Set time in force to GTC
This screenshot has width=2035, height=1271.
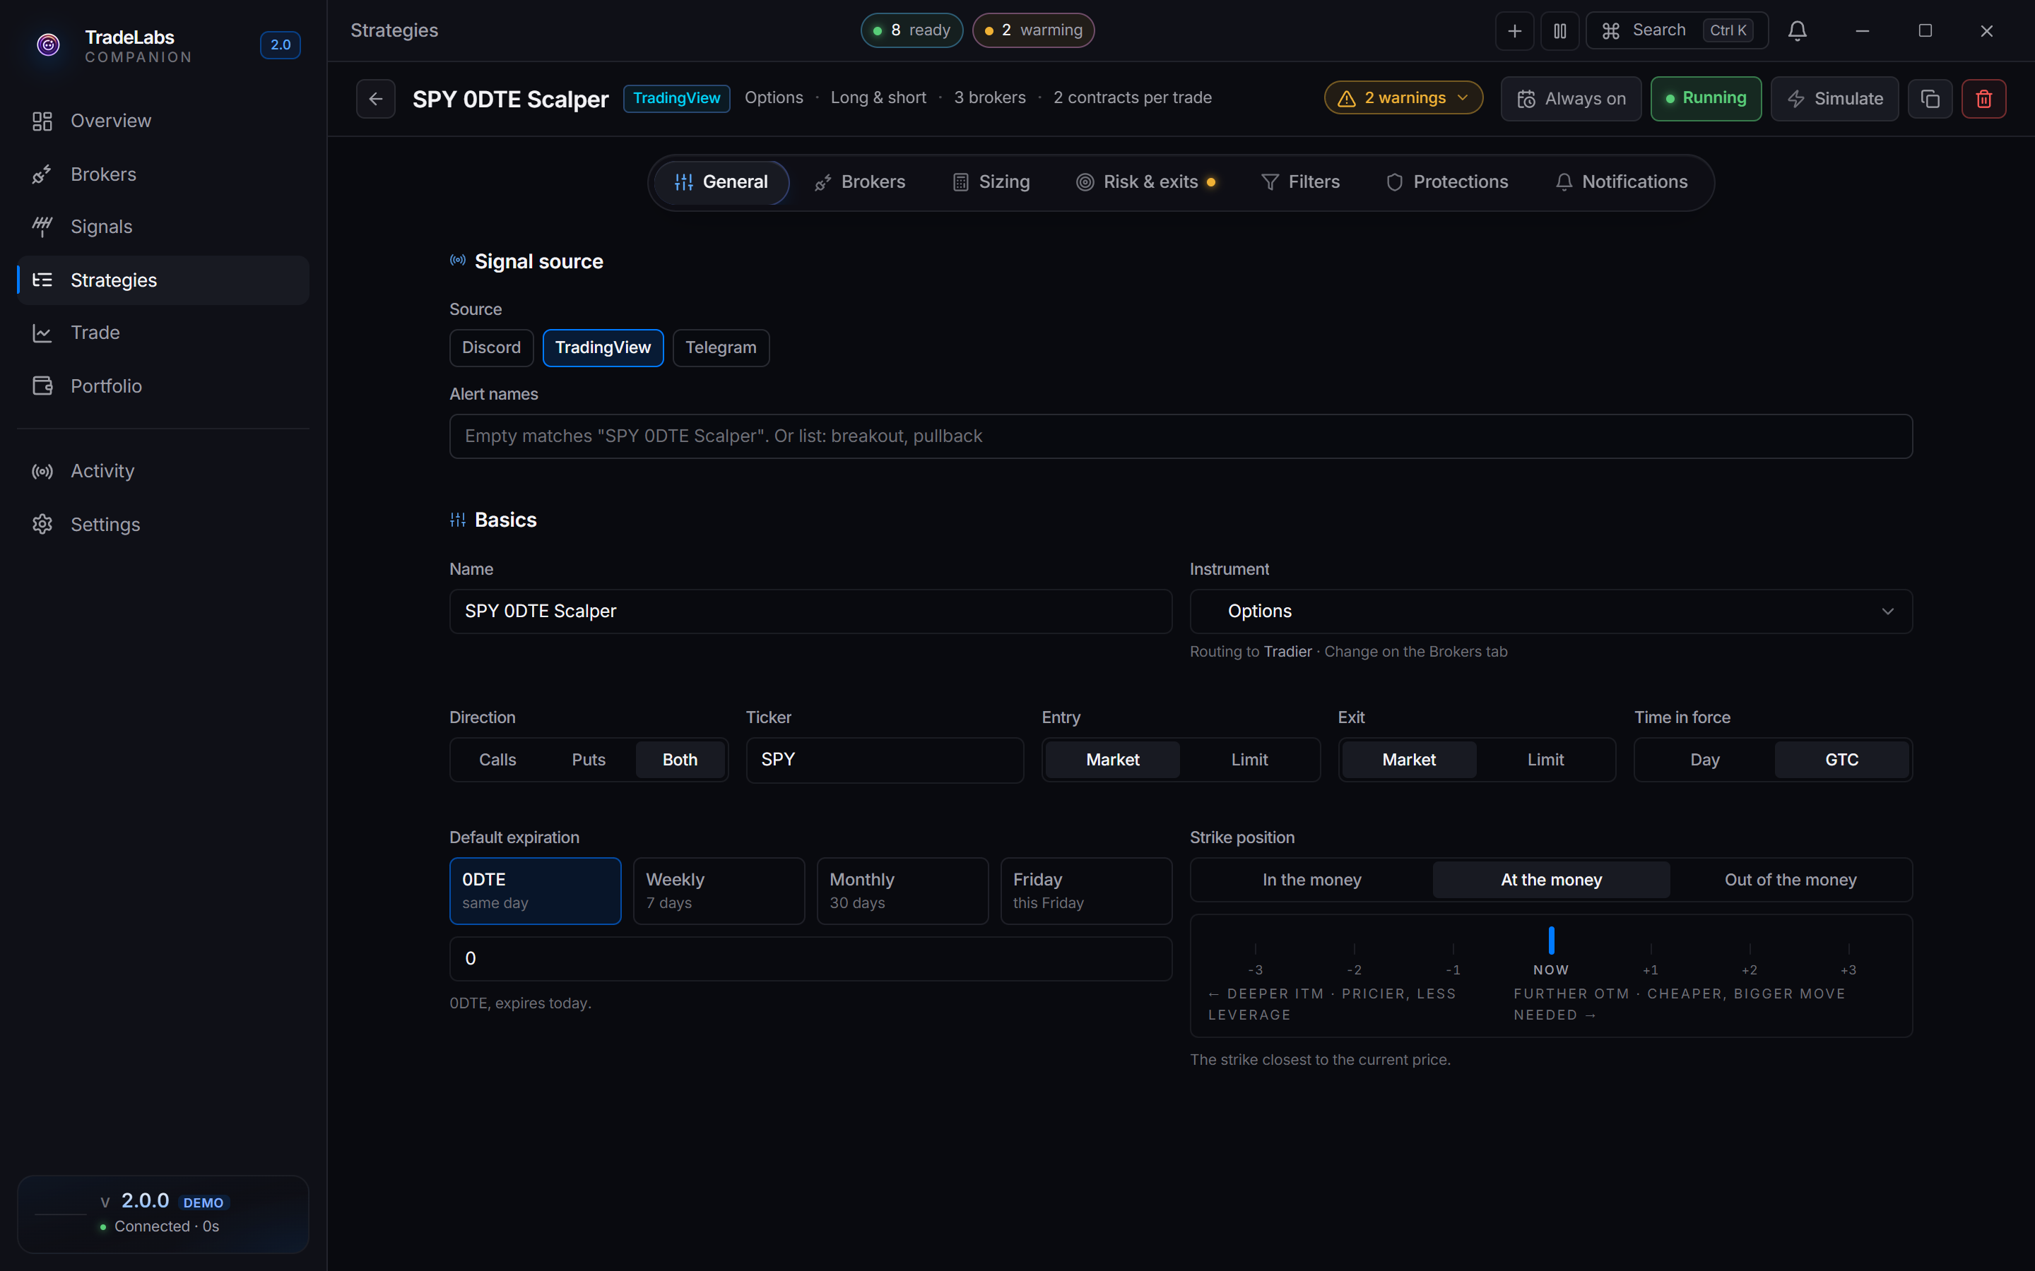click(x=1841, y=760)
